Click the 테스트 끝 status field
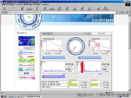131x98 pixels. pyautogui.click(x=101, y=33)
